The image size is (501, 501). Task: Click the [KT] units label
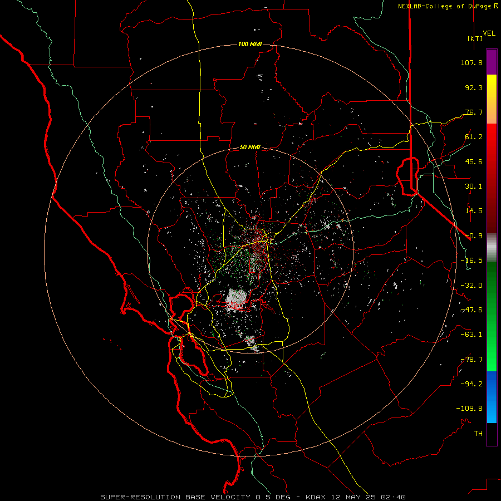475,38
